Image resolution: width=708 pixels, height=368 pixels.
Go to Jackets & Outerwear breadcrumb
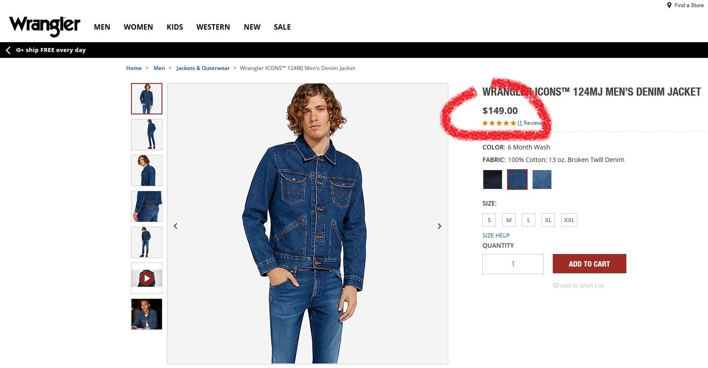203,68
